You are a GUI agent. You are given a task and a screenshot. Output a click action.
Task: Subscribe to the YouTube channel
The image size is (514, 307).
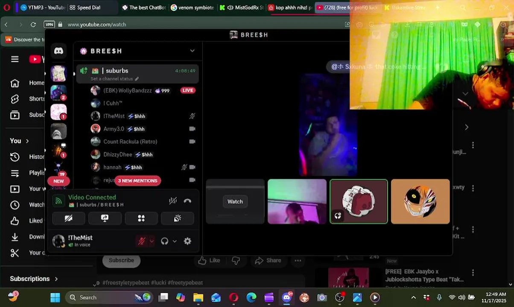tap(121, 260)
